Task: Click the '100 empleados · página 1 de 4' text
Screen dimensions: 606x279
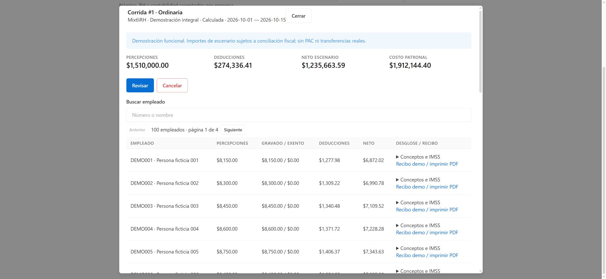Action: (x=184, y=130)
